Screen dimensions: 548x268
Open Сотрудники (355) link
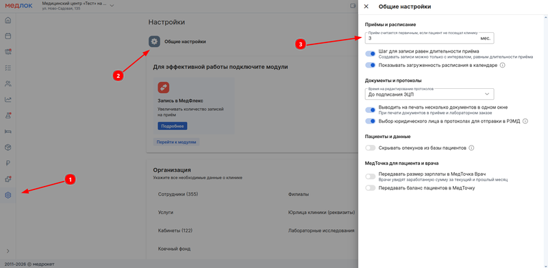178,194
